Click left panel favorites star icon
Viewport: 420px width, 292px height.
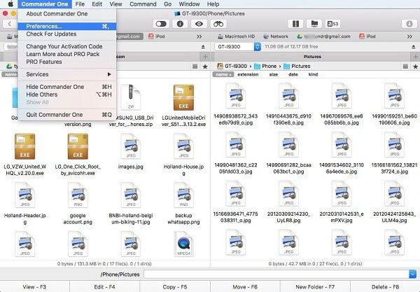[205, 67]
